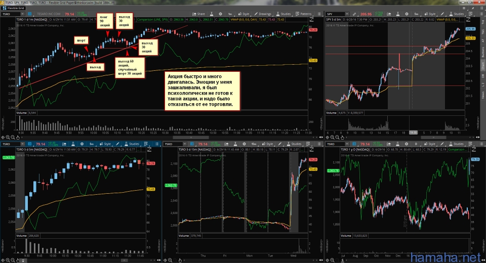
Task: Open list menu icon in top-left chart toolbar
Action: (x=319, y=14)
